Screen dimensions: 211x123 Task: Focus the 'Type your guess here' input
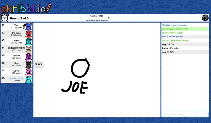tap(185, 114)
